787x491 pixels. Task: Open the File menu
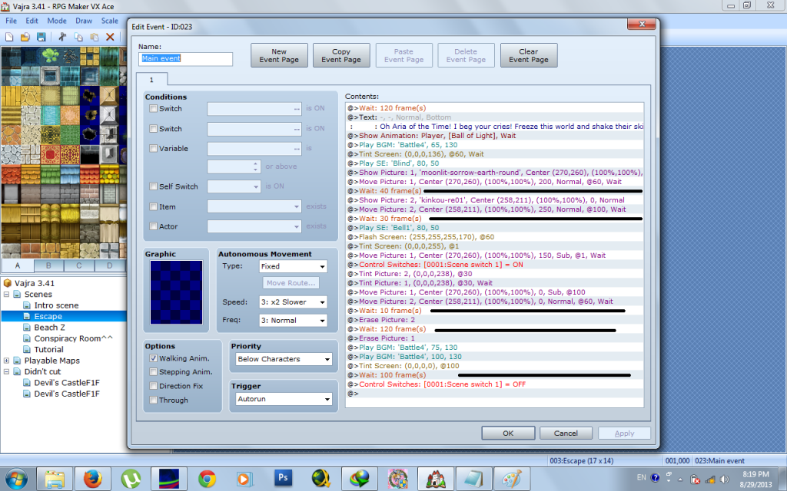[11, 21]
